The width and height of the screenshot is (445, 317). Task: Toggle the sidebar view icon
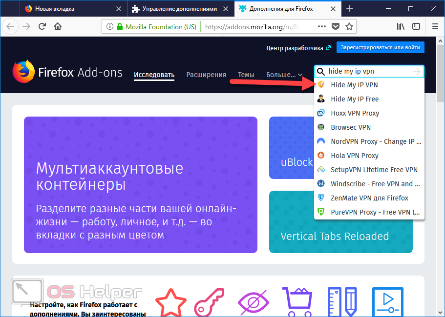tap(416, 27)
